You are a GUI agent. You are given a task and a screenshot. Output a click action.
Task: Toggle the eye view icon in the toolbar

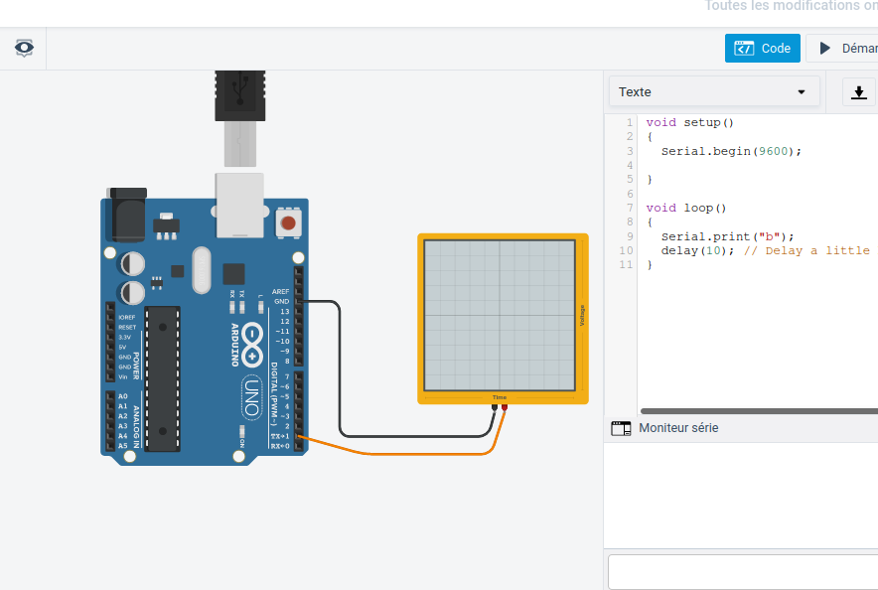[x=24, y=48]
